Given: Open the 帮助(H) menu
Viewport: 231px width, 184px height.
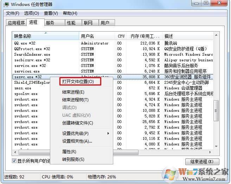Looking at the screenshot, I should pos(70,13).
